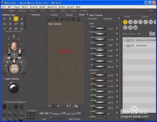Jump to first animation frame
This screenshot has height=122, width=157.
tap(42, 114)
